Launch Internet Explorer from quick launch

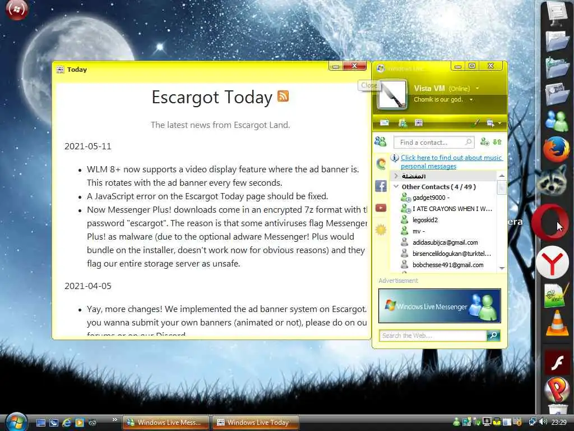click(x=67, y=423)
